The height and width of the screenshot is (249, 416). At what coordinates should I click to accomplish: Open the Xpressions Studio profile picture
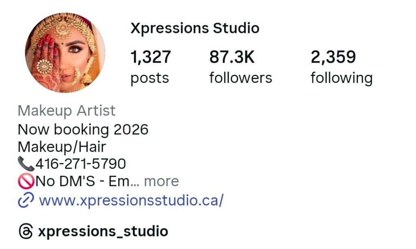65,53
